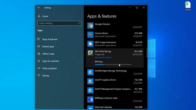Click the Apps & features page heading
Screen dimensions: 196x110
point(102,16)
